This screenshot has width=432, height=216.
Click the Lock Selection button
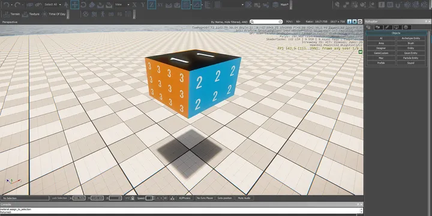pos(59,198)
